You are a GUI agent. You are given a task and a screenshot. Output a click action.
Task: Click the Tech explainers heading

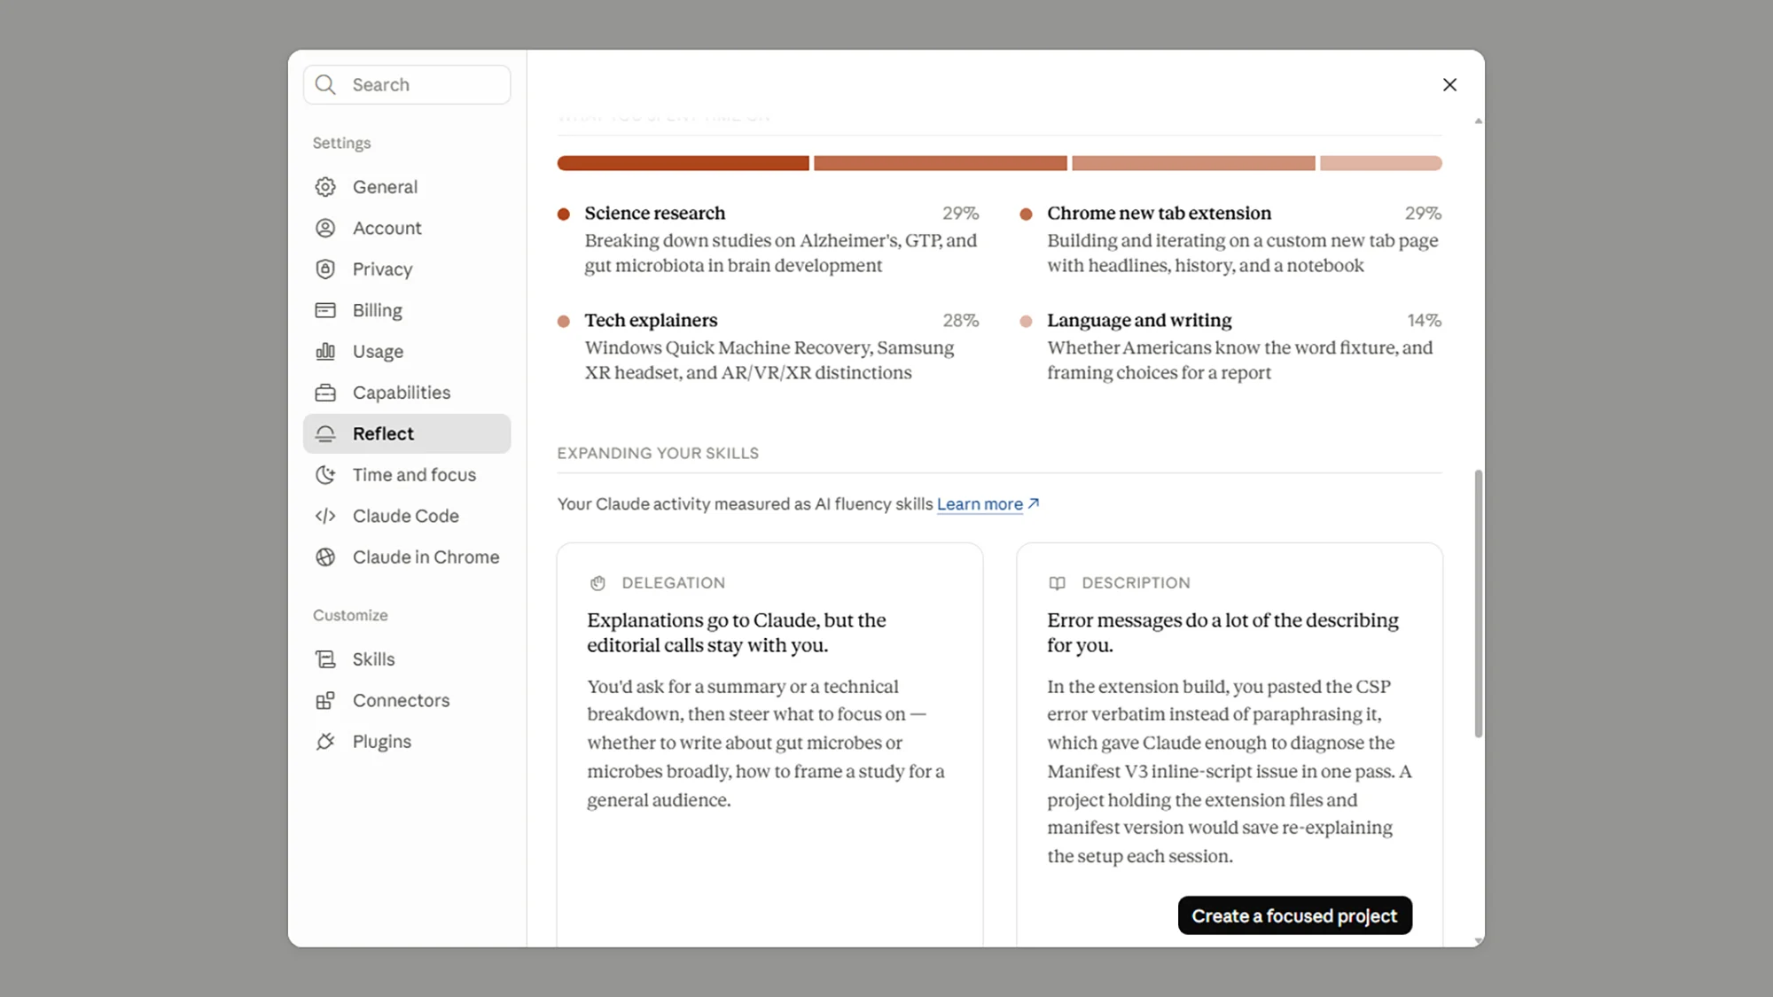point(651,321)
